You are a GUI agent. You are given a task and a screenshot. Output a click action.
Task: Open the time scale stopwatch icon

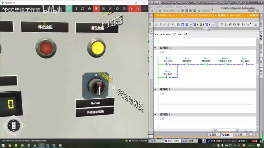click(x=90, y=9)
